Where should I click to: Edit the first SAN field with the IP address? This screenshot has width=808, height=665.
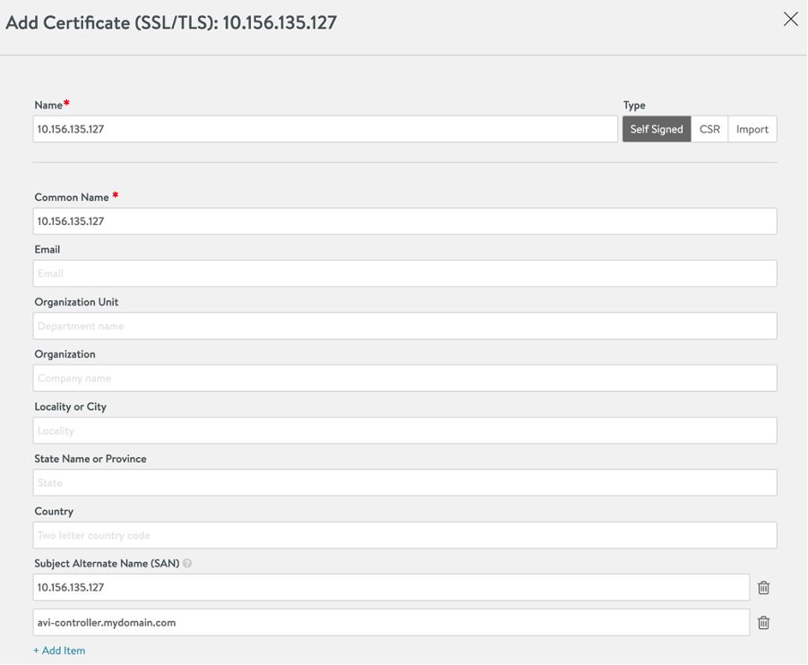pyautogui.click(x=391, y=588)
